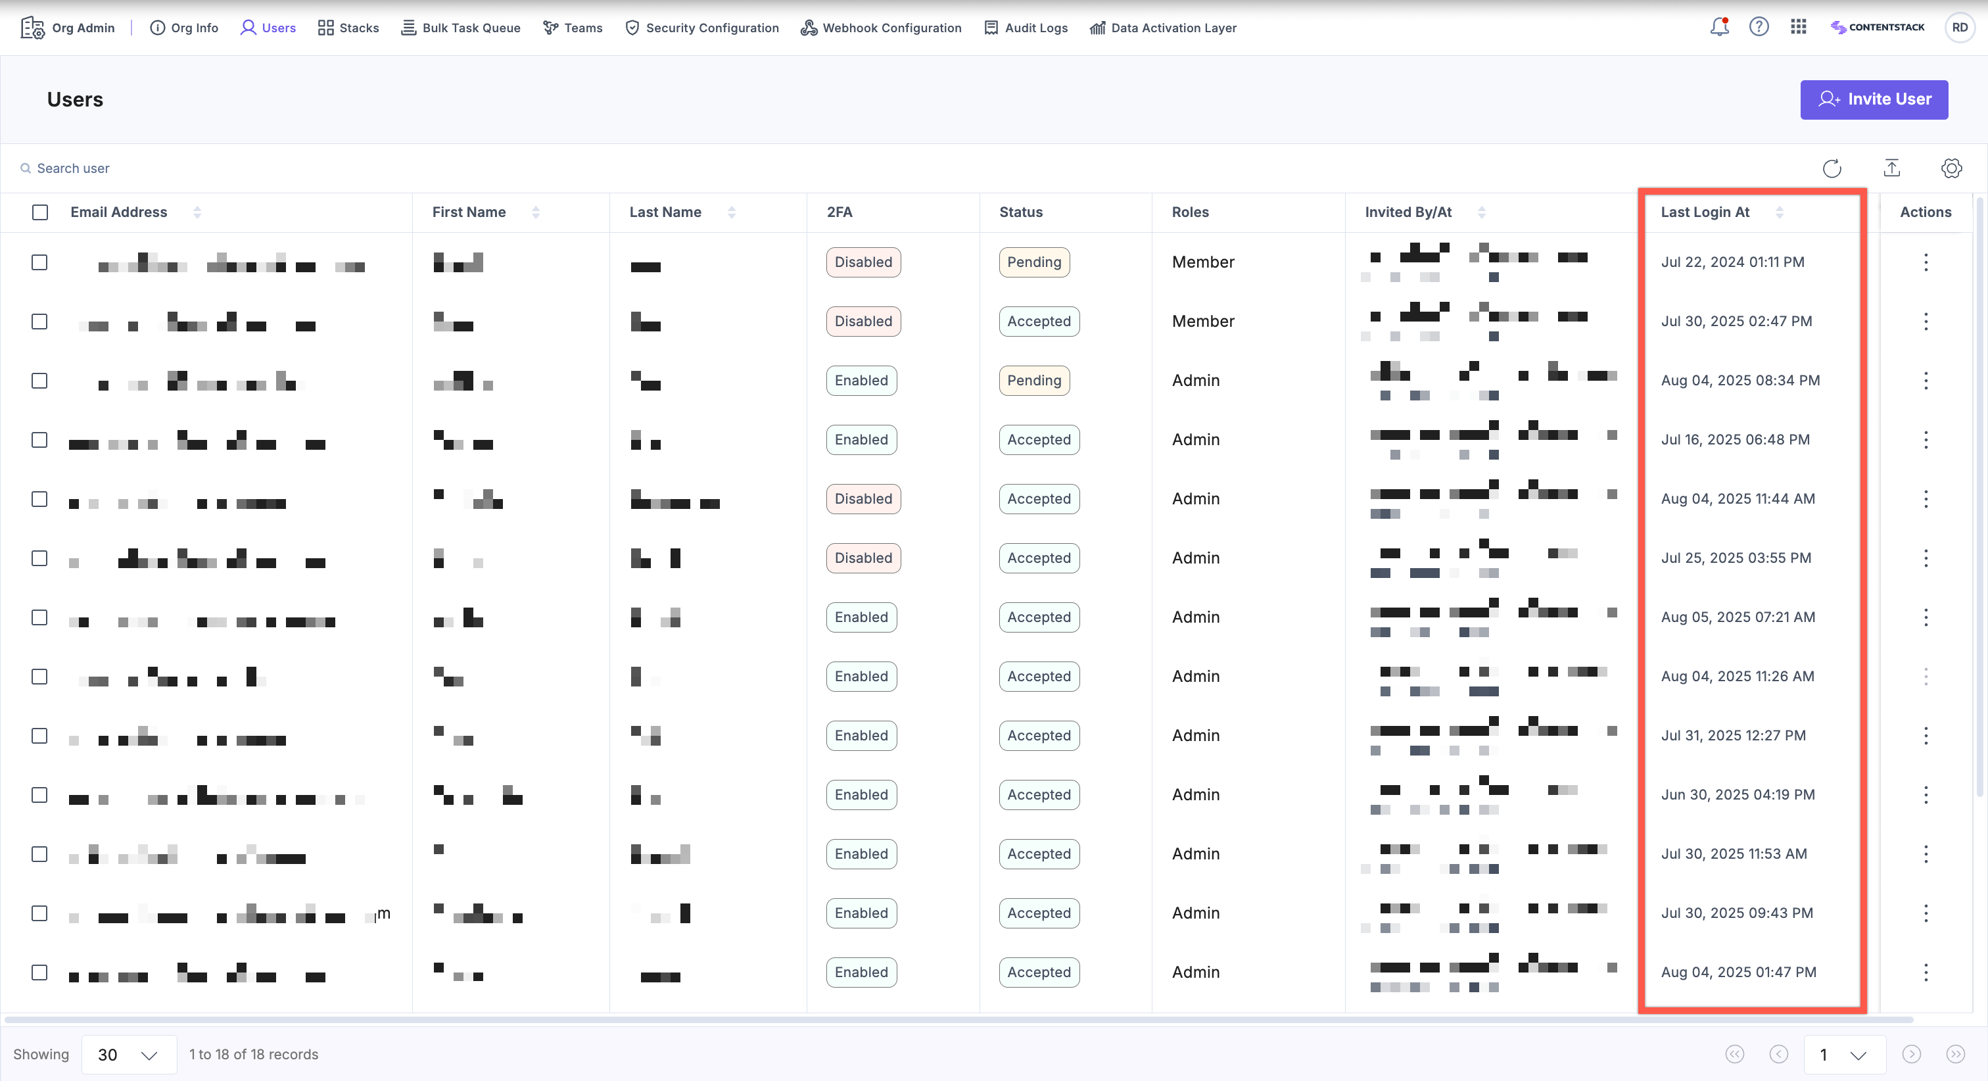Open the help question mark icon
The width and height of the screenshot is (1988, 1081).
tap(1759, 27)
